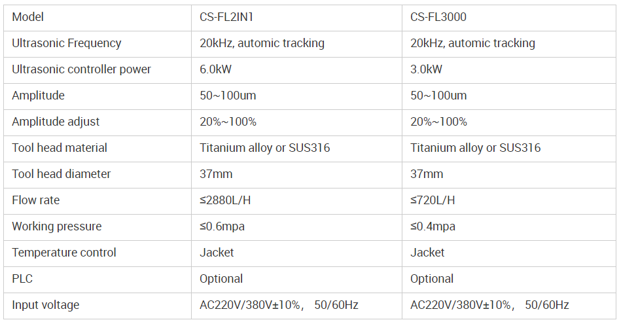
Task: Click the ≤720L/H flow rate value
Action: [x=433, y=200]
